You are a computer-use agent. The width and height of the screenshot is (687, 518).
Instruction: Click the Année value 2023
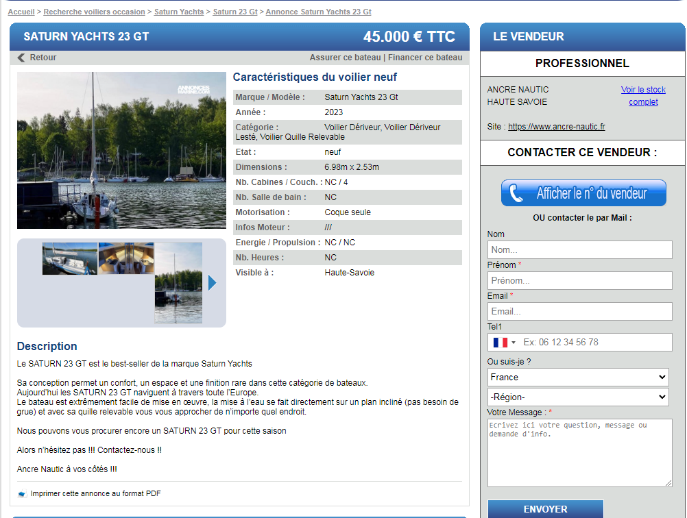point(333,112)
